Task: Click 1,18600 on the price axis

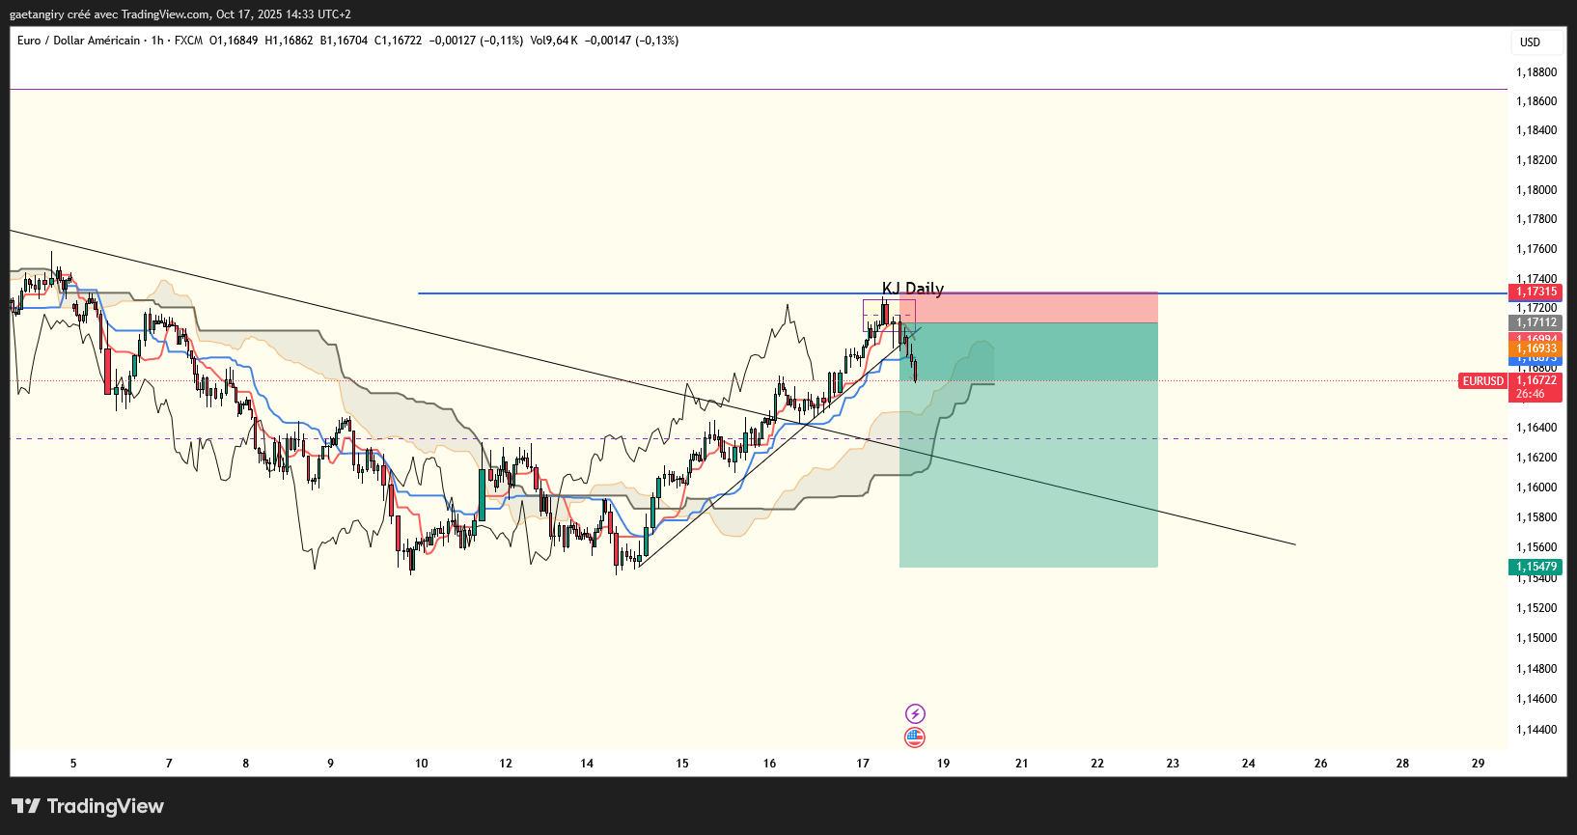Action: click(x=1536, y=101)
